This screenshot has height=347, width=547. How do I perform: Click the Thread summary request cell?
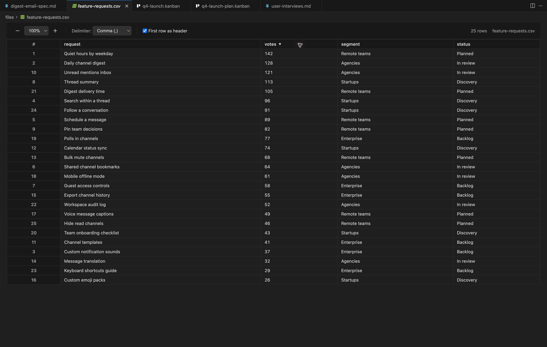tap(161, 82)
